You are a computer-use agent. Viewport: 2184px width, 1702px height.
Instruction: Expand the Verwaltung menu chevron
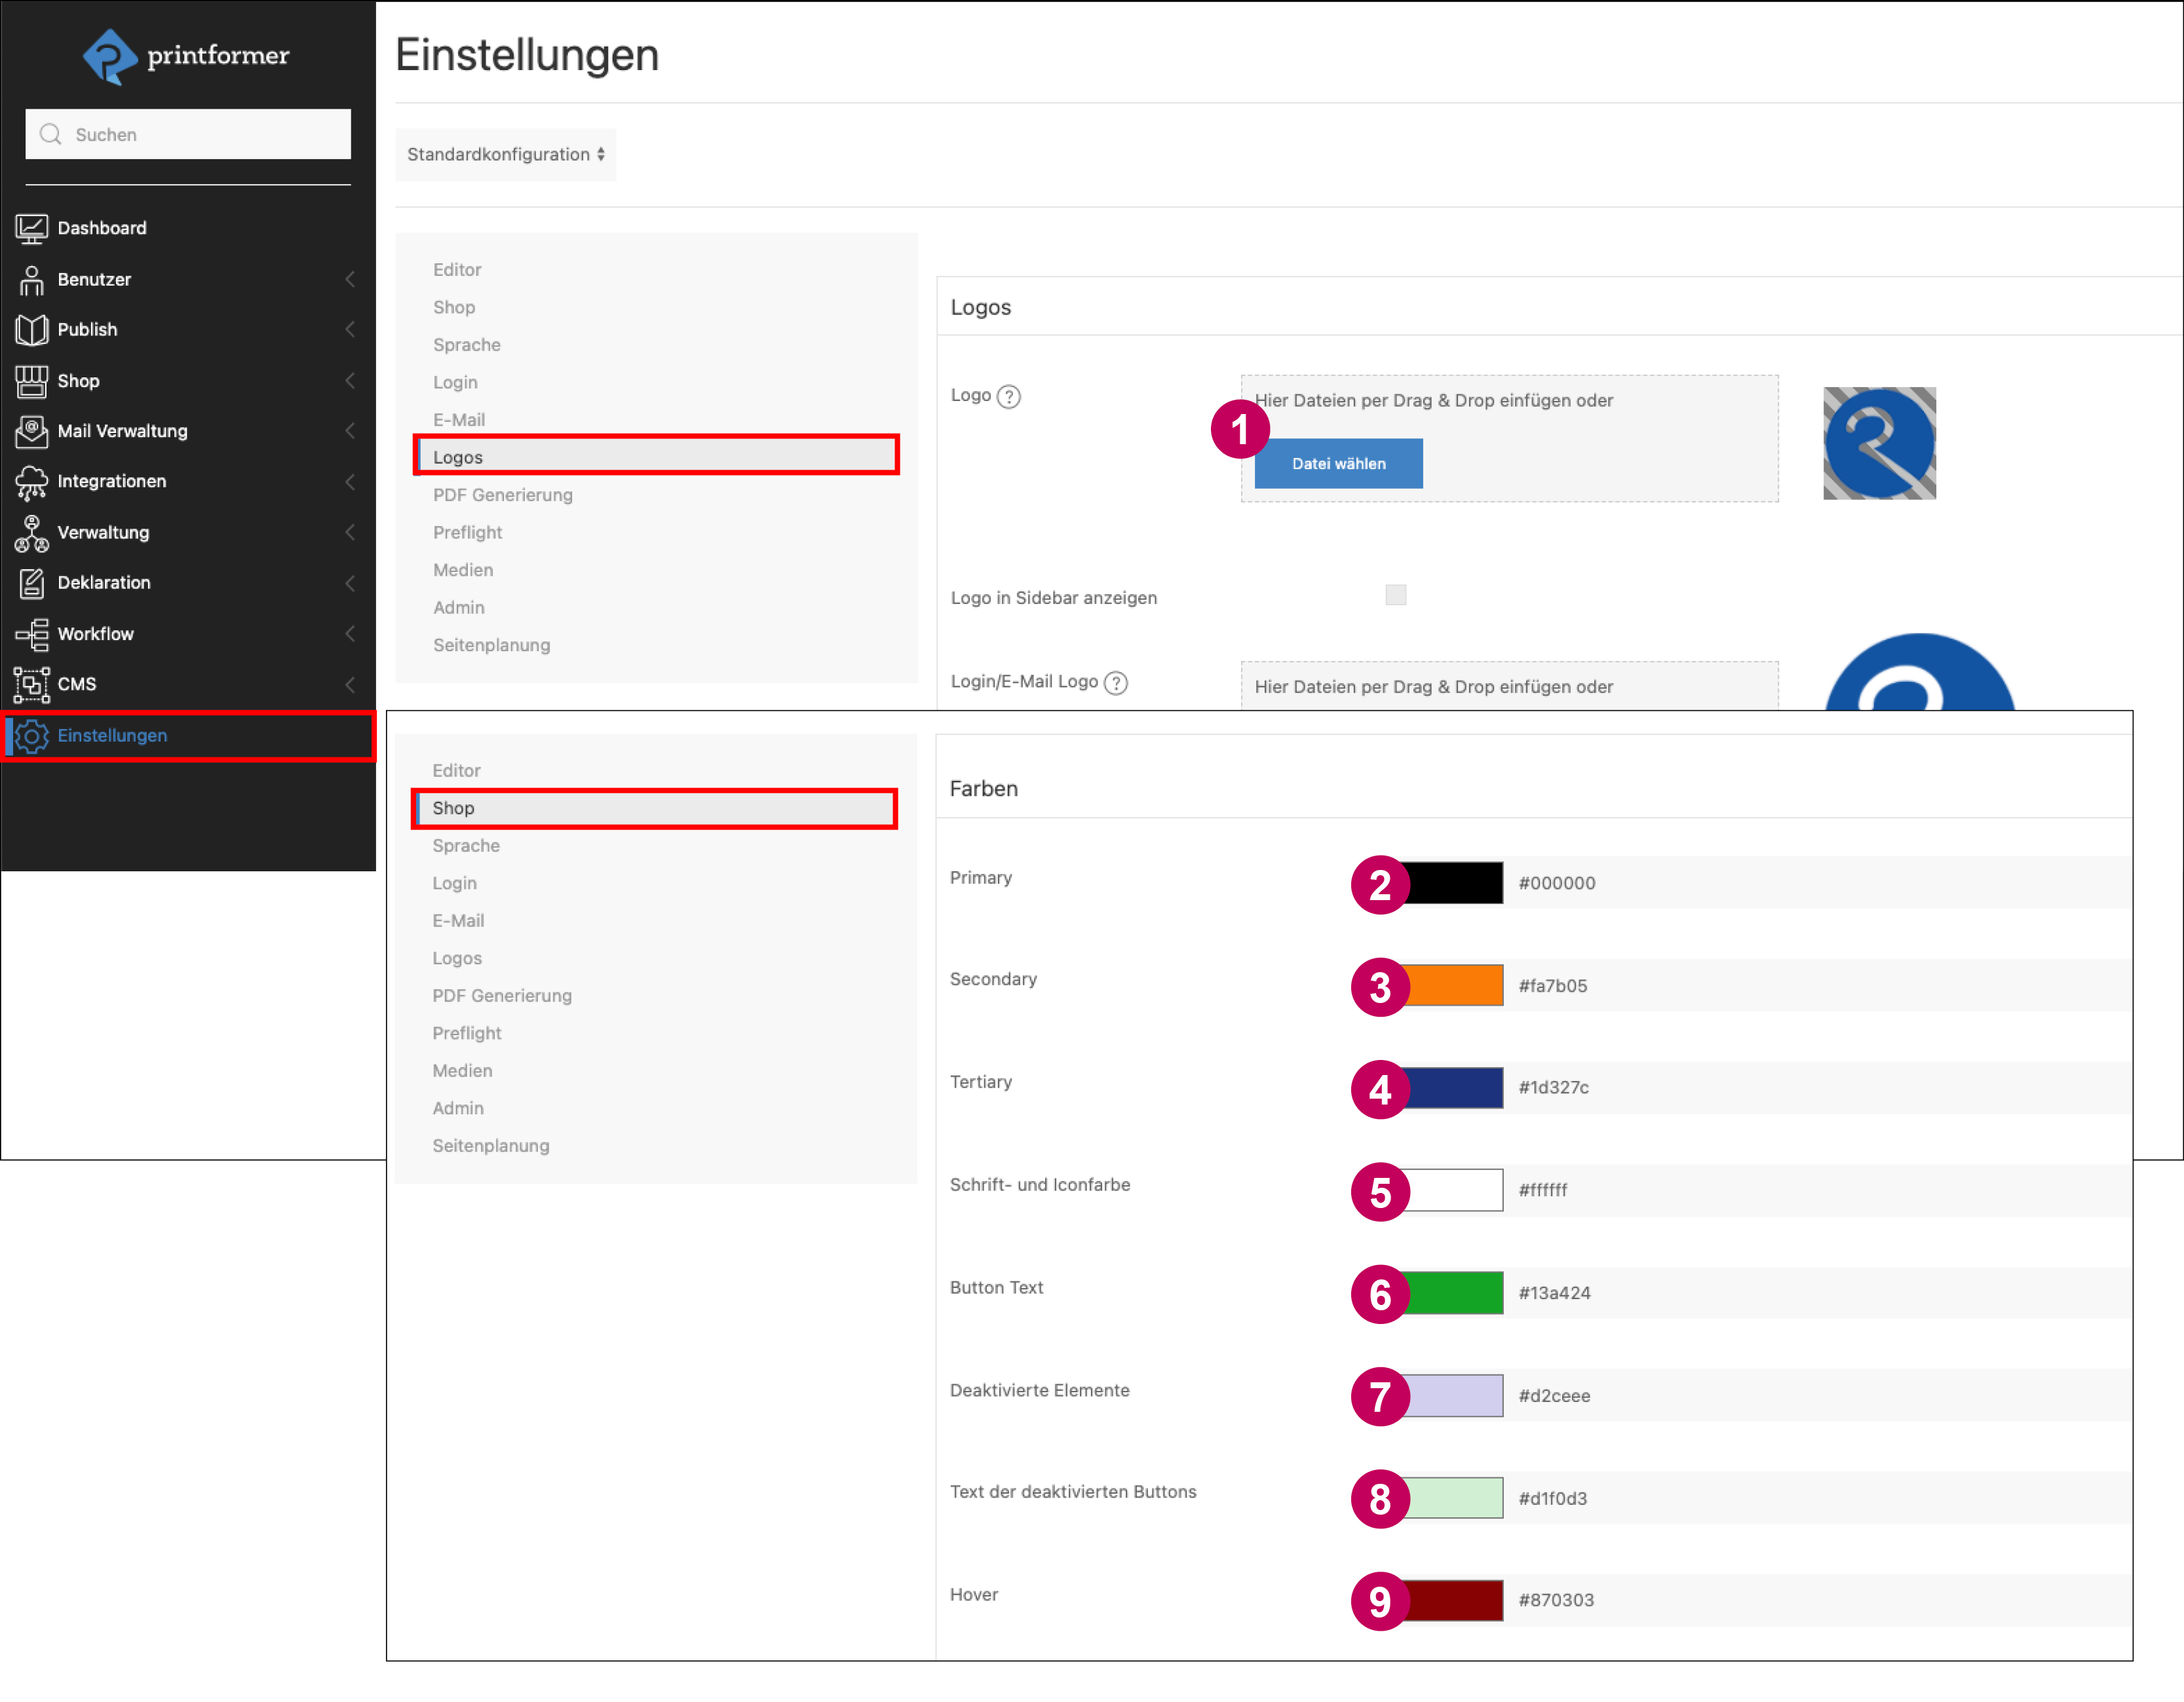350,532
